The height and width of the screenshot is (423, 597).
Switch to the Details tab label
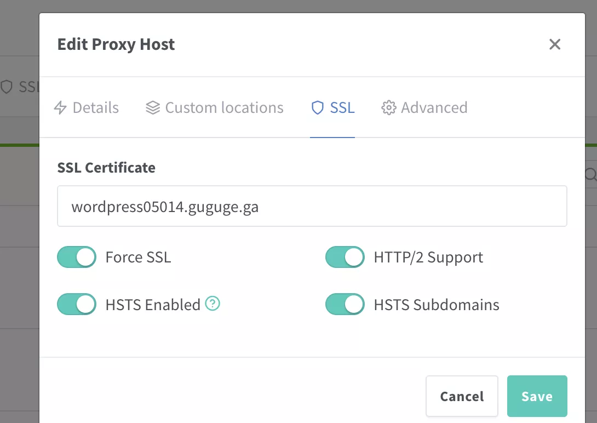pyautogui.click(x=95, y=108)
